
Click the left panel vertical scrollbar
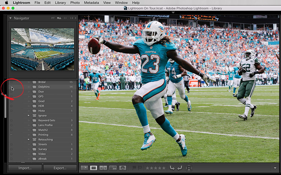pos(5,106)
